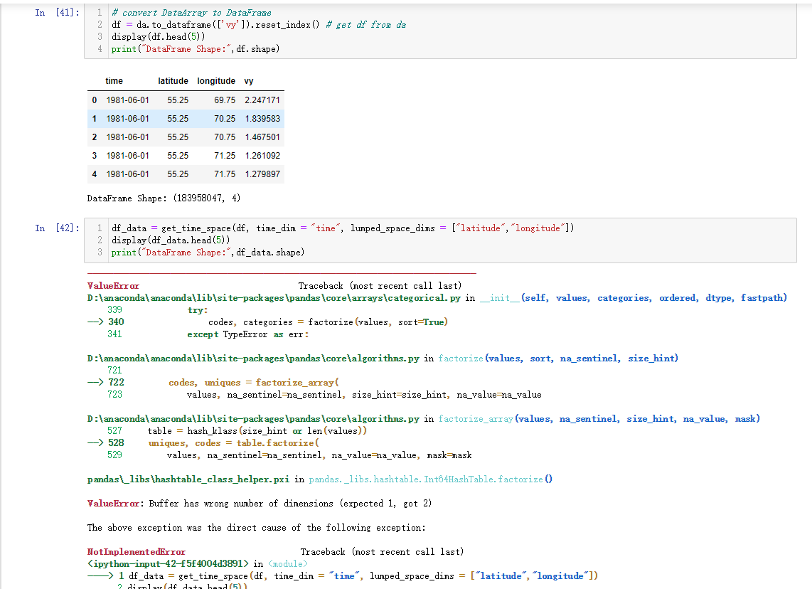Click the longitude column header
The height and width of the screenshot is (589, 812).
pos(216,80)
